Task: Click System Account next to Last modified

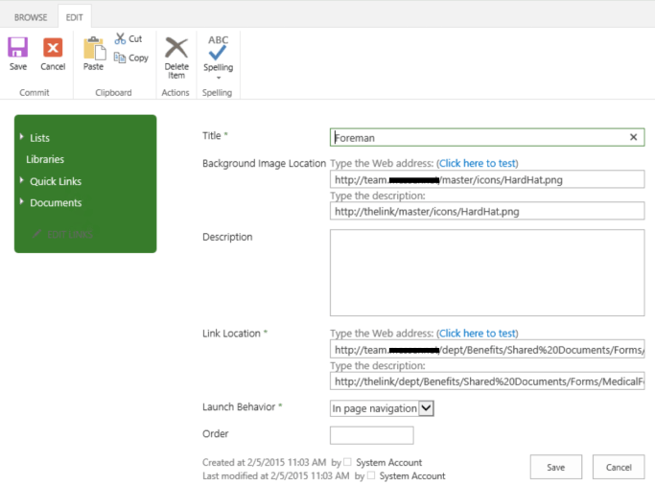Action: click(x=412, y=475)
